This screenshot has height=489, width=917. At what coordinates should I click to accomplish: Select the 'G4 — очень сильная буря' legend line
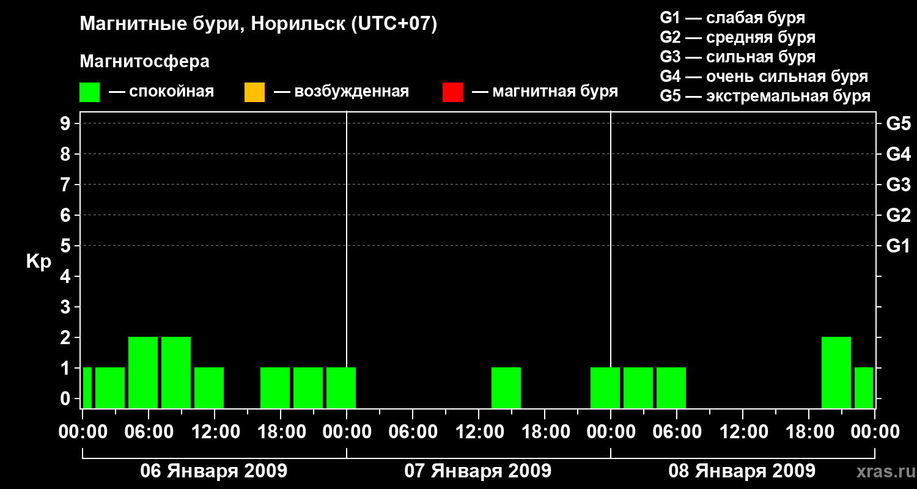pos(764,76)
